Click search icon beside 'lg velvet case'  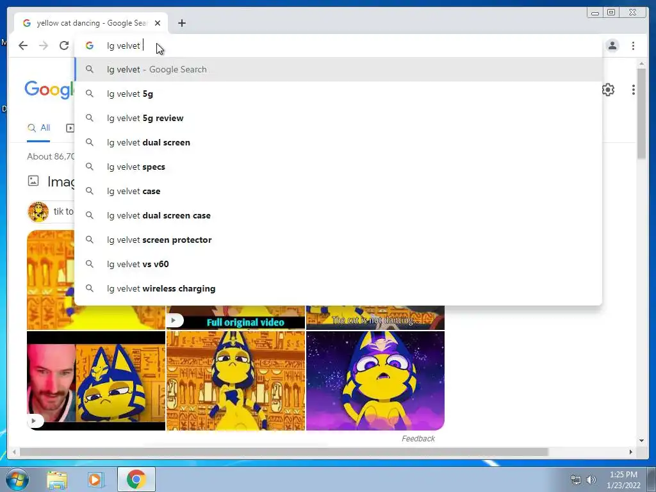[x=90, y=191]
